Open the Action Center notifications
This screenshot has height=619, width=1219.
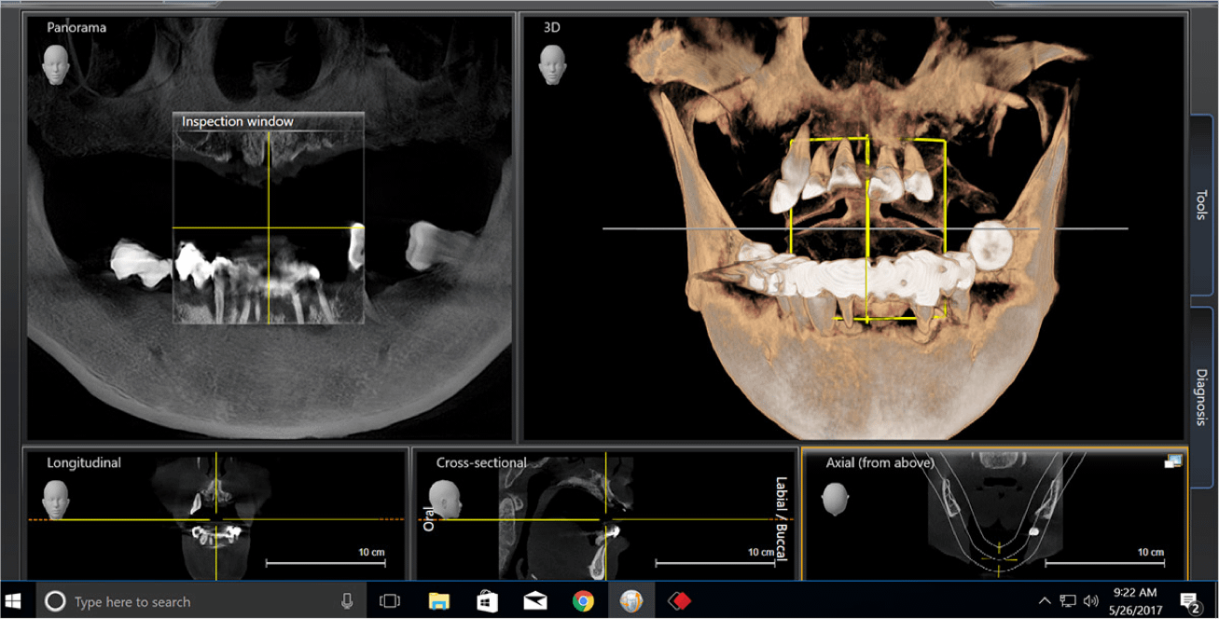pos(1190,601)
